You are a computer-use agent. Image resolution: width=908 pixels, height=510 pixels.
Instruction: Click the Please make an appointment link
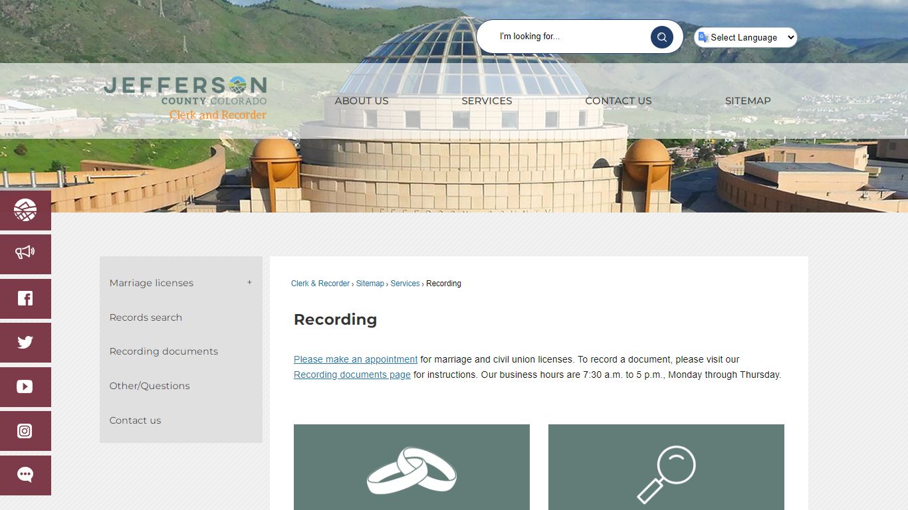pyautogui.click(x=356, y=359)
